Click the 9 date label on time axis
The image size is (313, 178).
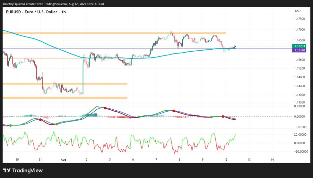click(203, 160)
